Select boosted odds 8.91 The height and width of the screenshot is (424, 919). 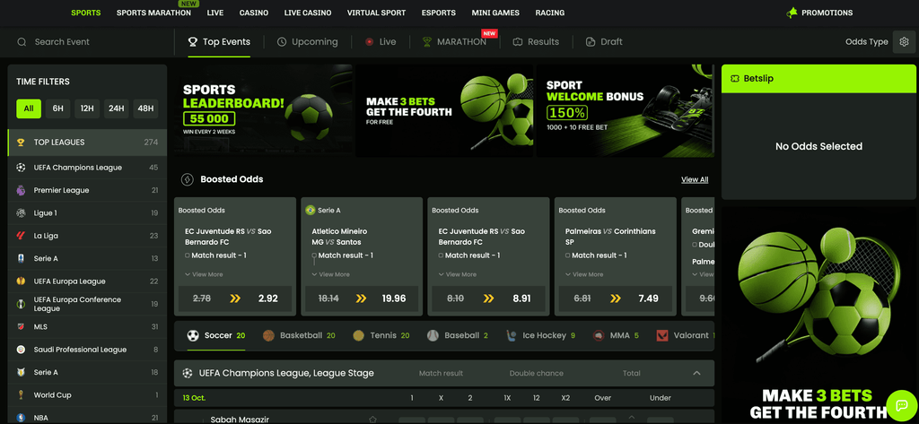tap(521, 299)
